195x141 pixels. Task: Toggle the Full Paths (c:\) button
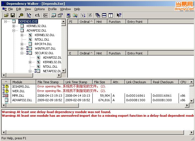point(37,15)
